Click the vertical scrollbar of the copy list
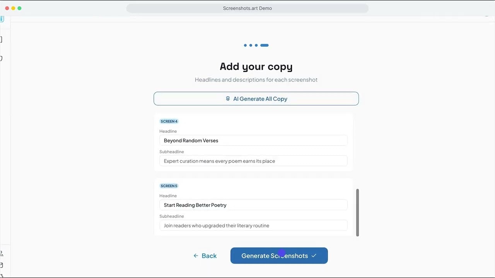This screenshot has height=278, width=495. (357, 212)
